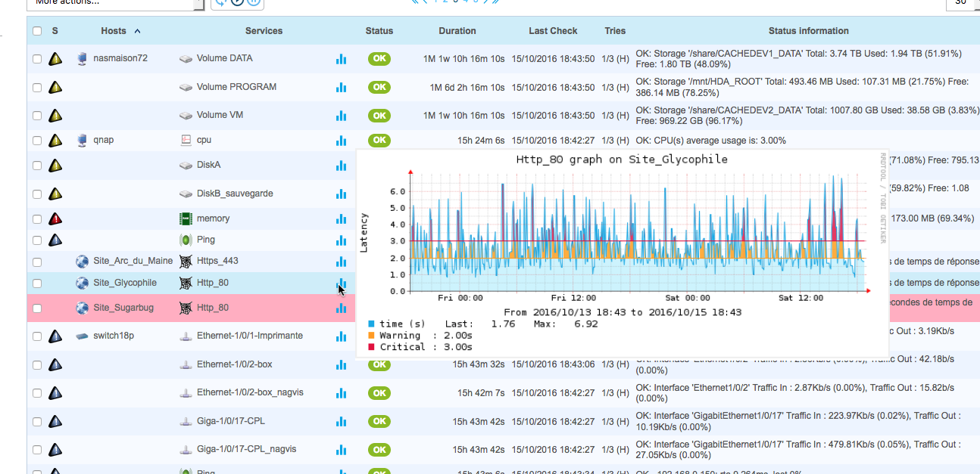The width and height of the screenshot is (980, 474).
Task: Click the globe icon next to Site_Sugarbug
Action: (83, 308)
